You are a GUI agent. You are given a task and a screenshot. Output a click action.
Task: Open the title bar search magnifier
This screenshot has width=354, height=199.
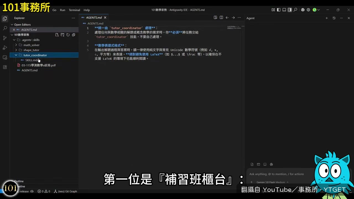pyautogui.click(x=295, y=10)
